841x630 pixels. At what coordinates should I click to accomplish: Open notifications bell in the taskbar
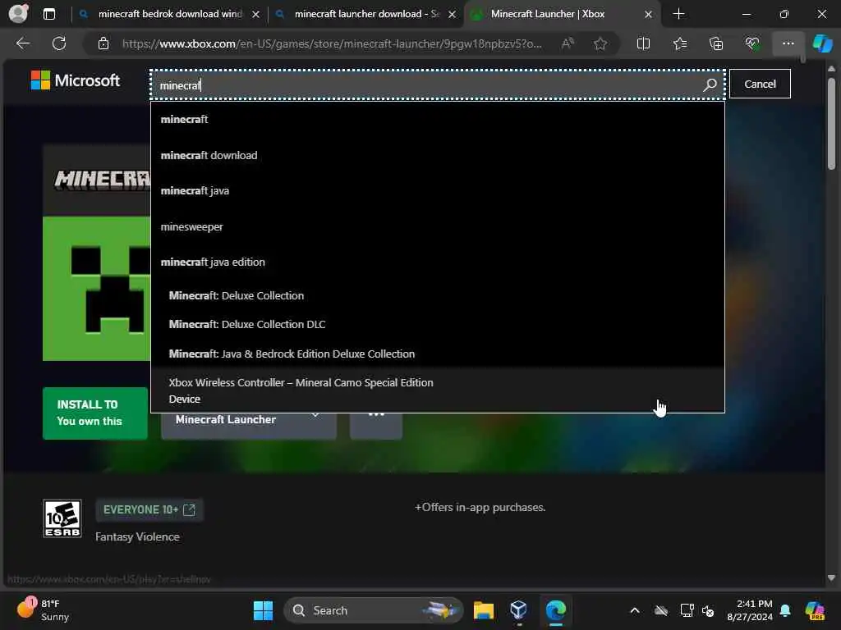(x=785, y=610)
